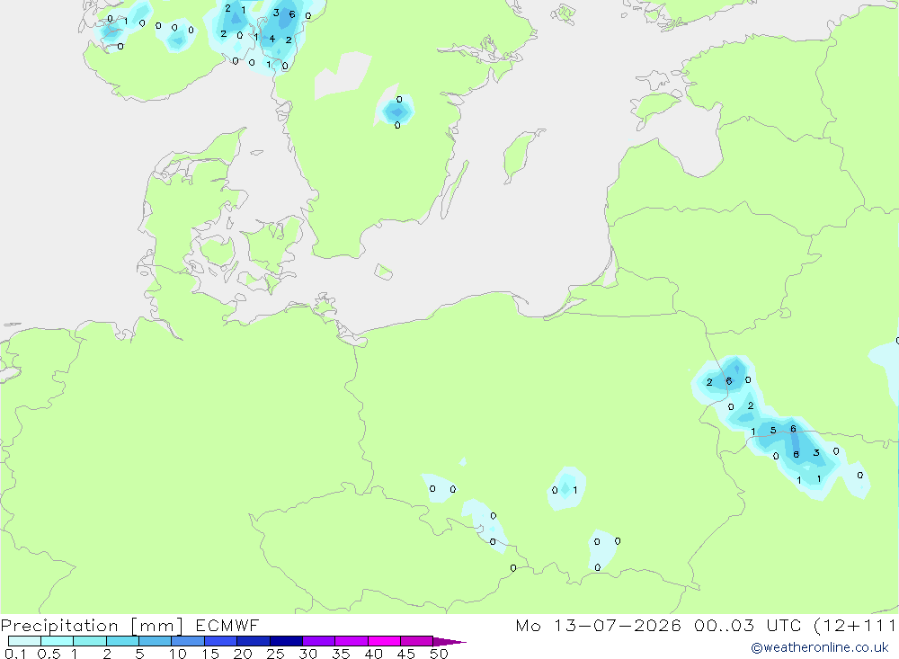Select the legend swatch between 35 and 40
This screenshot has height=659, width=899.
click(x=352, y=641)
